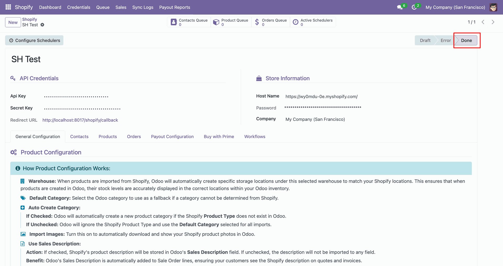Click the Configure Schedulers button
The width and height of the screenshot is (503, 266).
[x=34, y=40]
